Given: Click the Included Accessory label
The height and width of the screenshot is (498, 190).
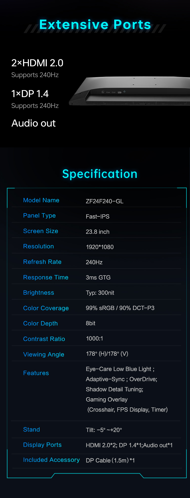Looking at the screenshot, I should pos(51,460).
